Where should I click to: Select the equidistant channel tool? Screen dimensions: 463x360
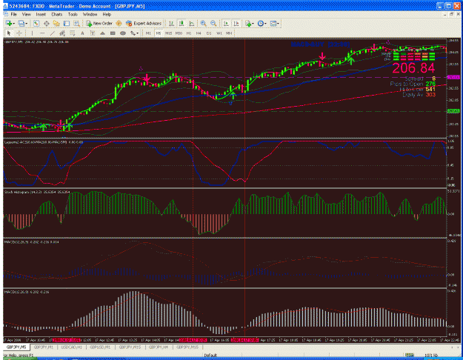tap(62, 33)
